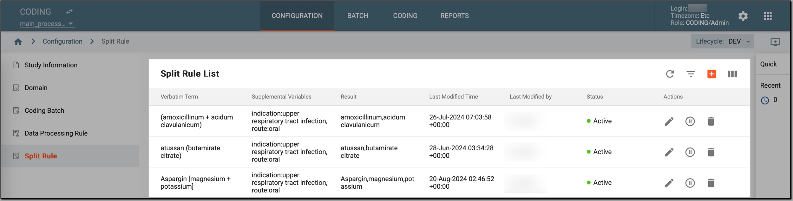Switch to the REPORTS tab
Screen dimensions: 793x201
coord(454,16)
